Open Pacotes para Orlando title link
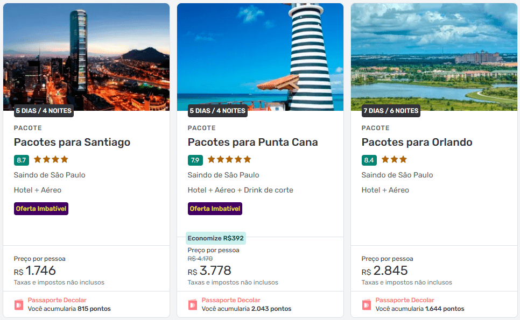 (417, 143)
